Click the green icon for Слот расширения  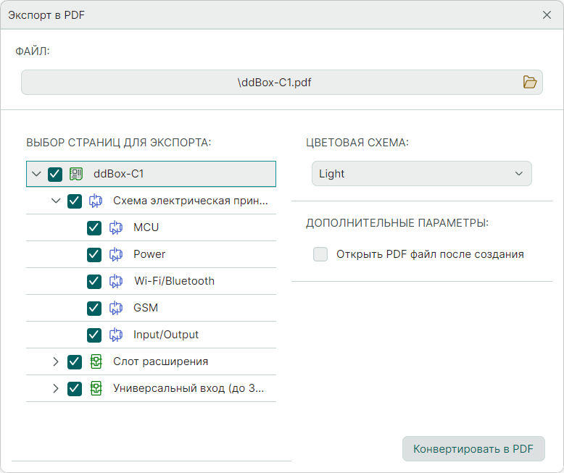click(96, 361)
